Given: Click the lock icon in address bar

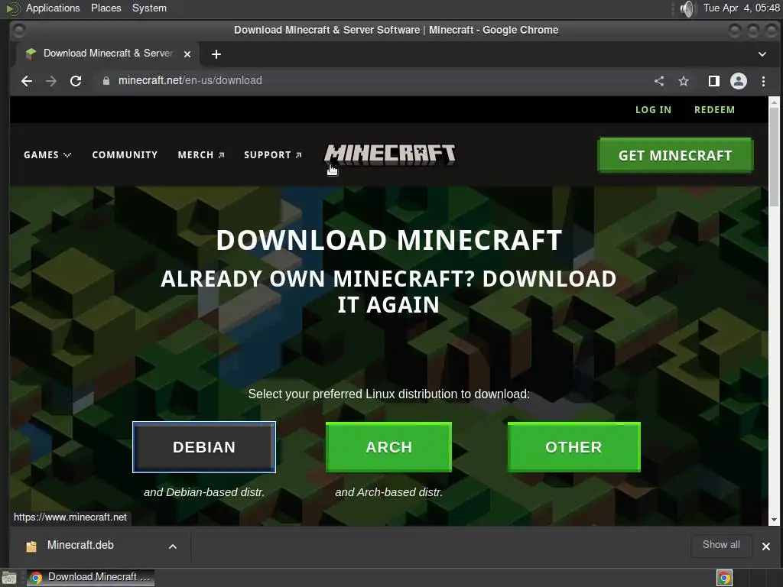Looking at the screenshot, I should click(106, 80).
